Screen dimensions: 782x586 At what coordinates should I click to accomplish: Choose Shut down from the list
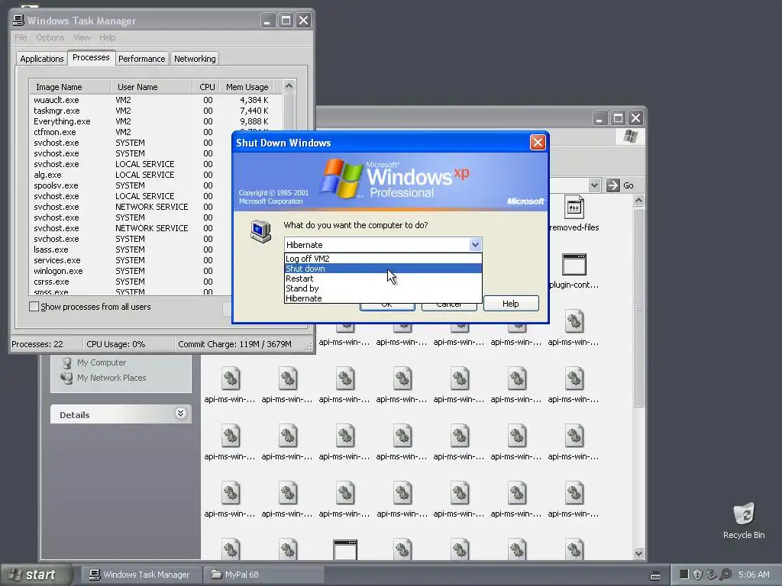pyautogui.click(x=383, y=269)
